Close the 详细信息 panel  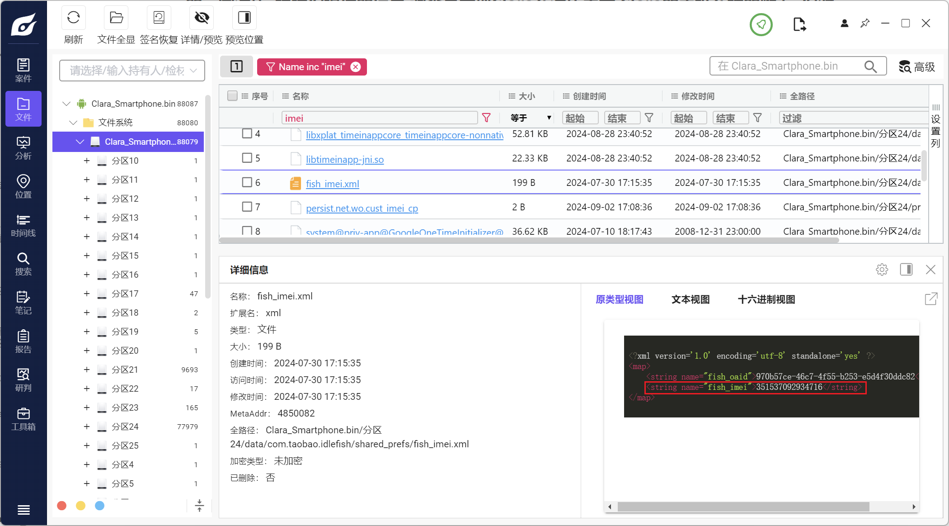pos(930,270)
